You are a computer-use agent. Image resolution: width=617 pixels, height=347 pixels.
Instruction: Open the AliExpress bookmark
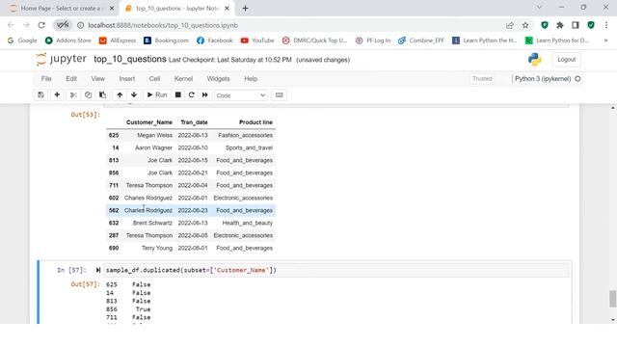coord(118,40)
